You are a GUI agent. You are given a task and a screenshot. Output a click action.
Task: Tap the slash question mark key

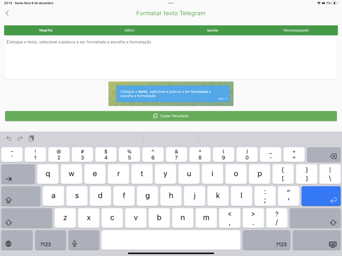[x=277, y=218]
